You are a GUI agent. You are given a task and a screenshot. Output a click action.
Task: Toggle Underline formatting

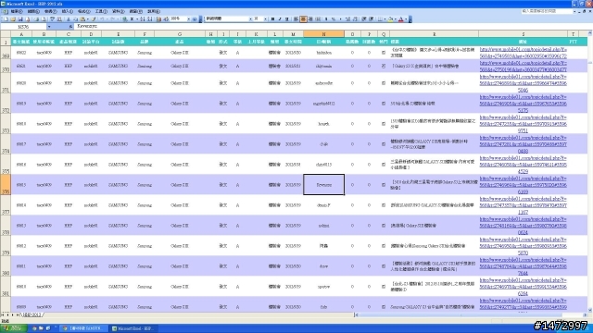pyautogui.click(x=287, y=18)
